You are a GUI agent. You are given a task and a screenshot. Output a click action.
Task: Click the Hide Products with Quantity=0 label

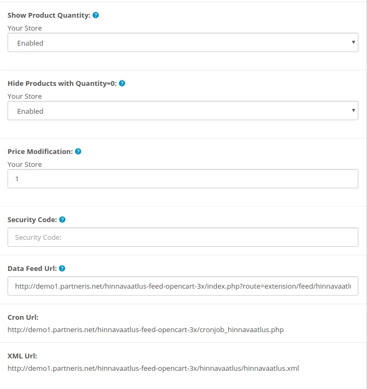tap(62, 84)
